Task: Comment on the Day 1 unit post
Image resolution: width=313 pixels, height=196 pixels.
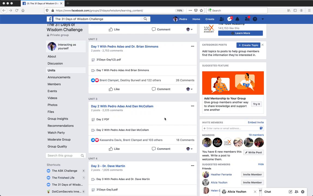Action: coord(161,89)
